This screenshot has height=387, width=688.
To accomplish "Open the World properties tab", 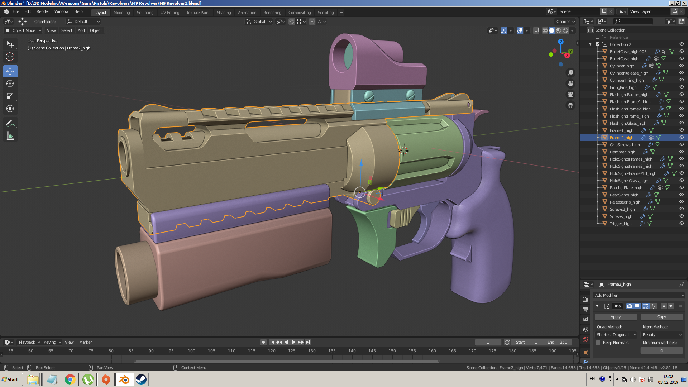I will pyautogui.click(x=585, y=340).
